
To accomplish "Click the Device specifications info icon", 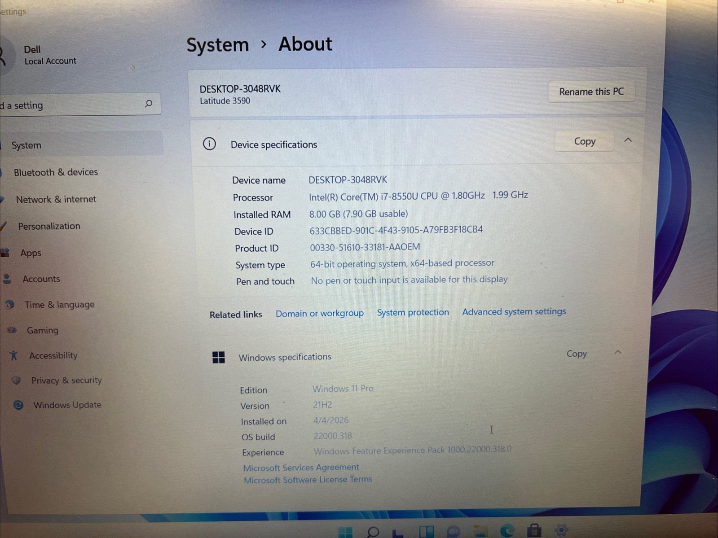I will pos(209,144).
